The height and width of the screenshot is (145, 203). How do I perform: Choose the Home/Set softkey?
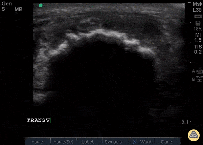(63, 142)
